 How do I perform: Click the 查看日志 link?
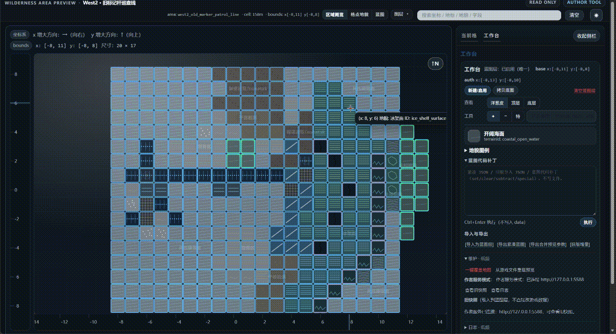tap(500, 290)
